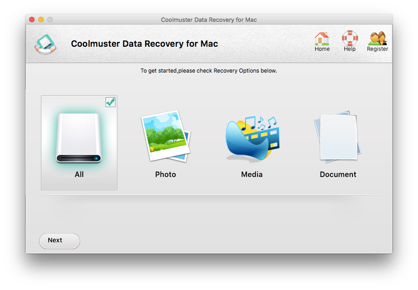418x290 pixels.
Task: Click the Coolmuster lifebuoy app logo
Action: [x=45, y=44]
